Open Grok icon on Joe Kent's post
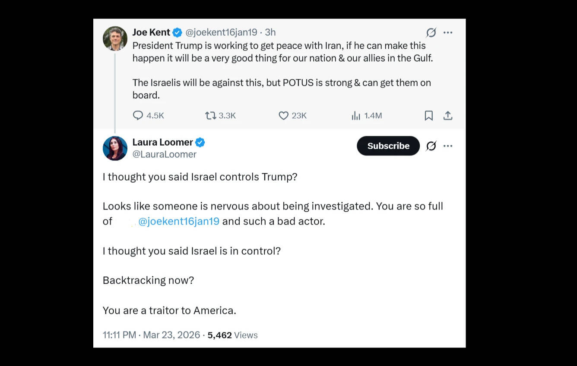The width and height of the screenshot is (577, 366). coord(431,33)
